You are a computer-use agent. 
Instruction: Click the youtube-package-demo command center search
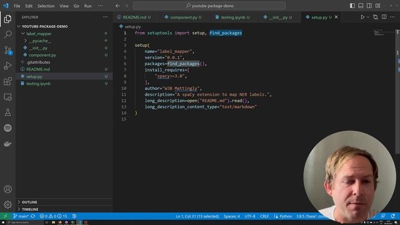(209, 6)
